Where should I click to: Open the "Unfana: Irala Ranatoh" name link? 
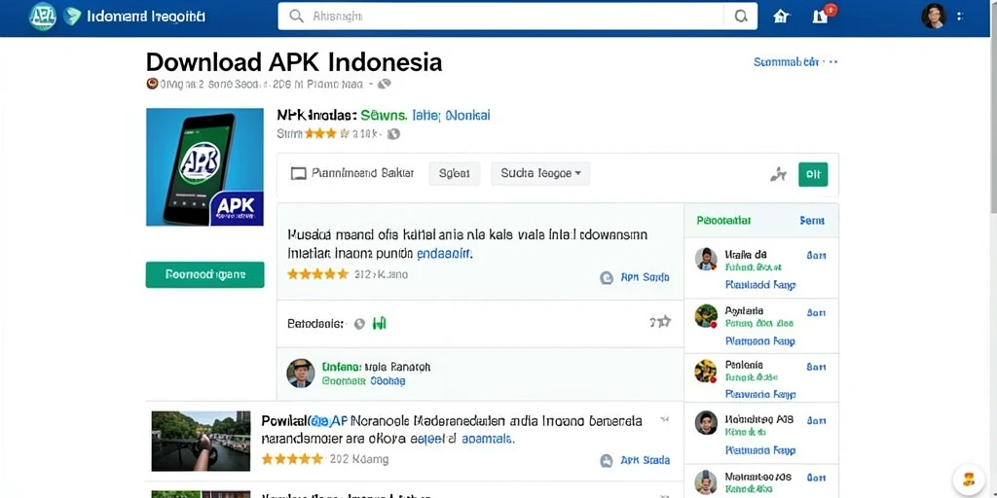(x=377, y=367)
